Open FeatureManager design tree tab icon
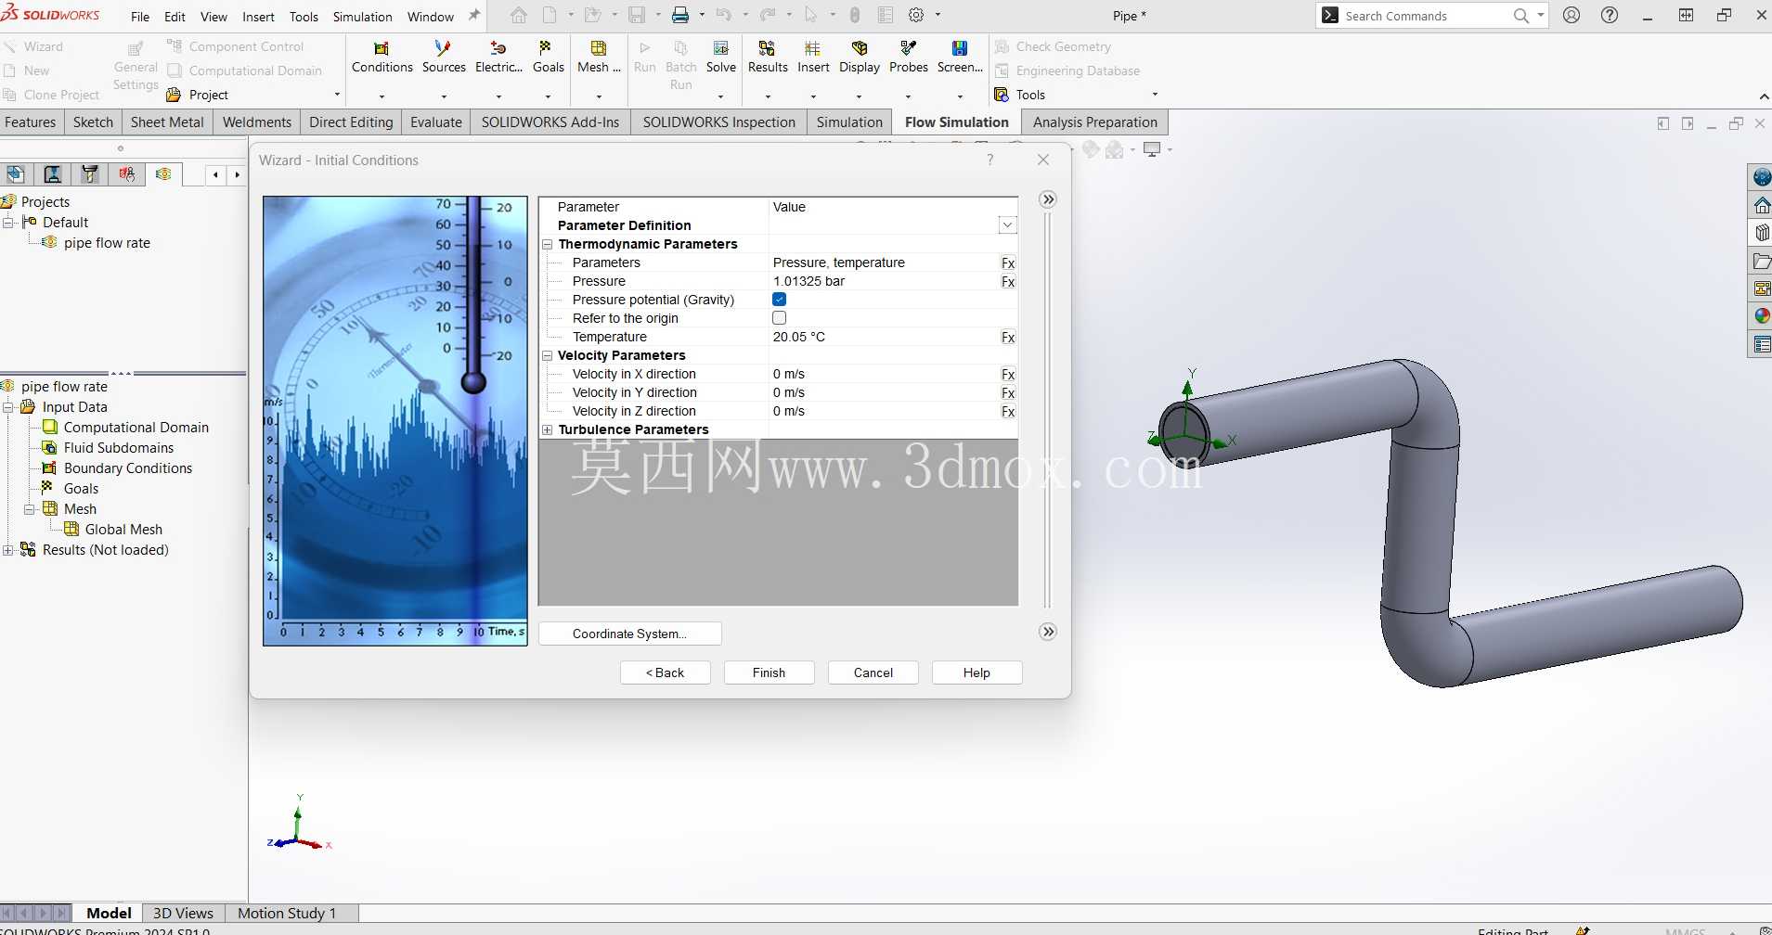Viewport: 1772px width, 935px height. pos(16,173)
